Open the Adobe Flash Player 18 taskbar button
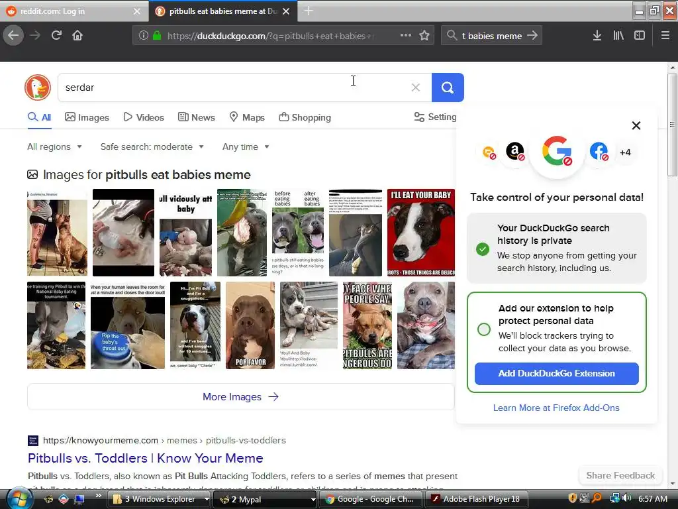The image size is (678, 509). point(477,499)
